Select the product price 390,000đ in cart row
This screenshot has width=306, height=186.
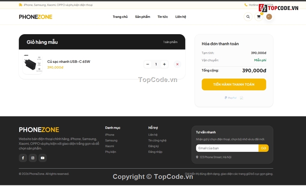[55, 67]
